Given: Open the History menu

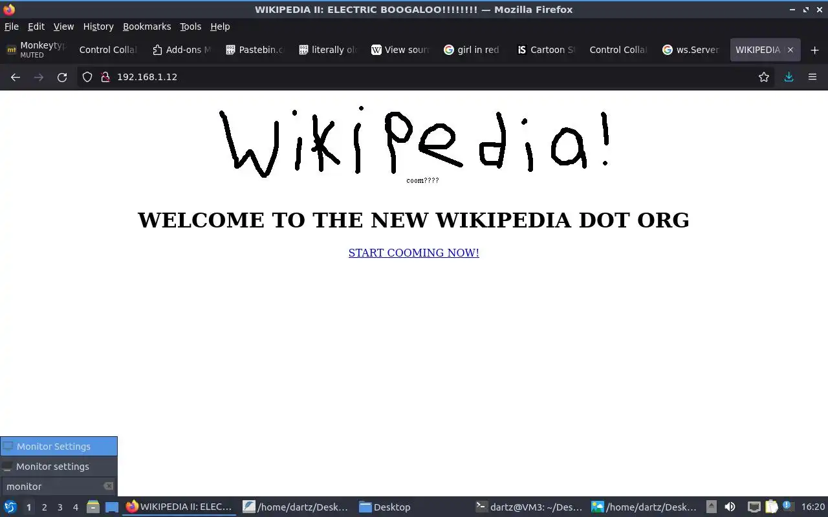Looking at the screenshot, I should 98,26.
